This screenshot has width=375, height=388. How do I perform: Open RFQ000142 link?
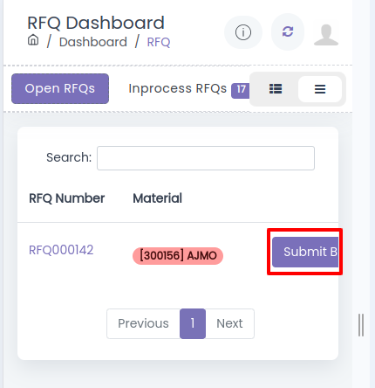pyautogui.click(x=61, y=250)
